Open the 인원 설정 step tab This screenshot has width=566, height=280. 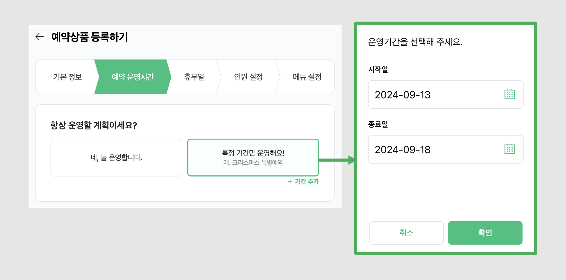(248, 77)
